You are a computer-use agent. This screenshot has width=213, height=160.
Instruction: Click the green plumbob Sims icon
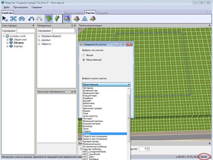pyautogui.click(x=57, y=19)
